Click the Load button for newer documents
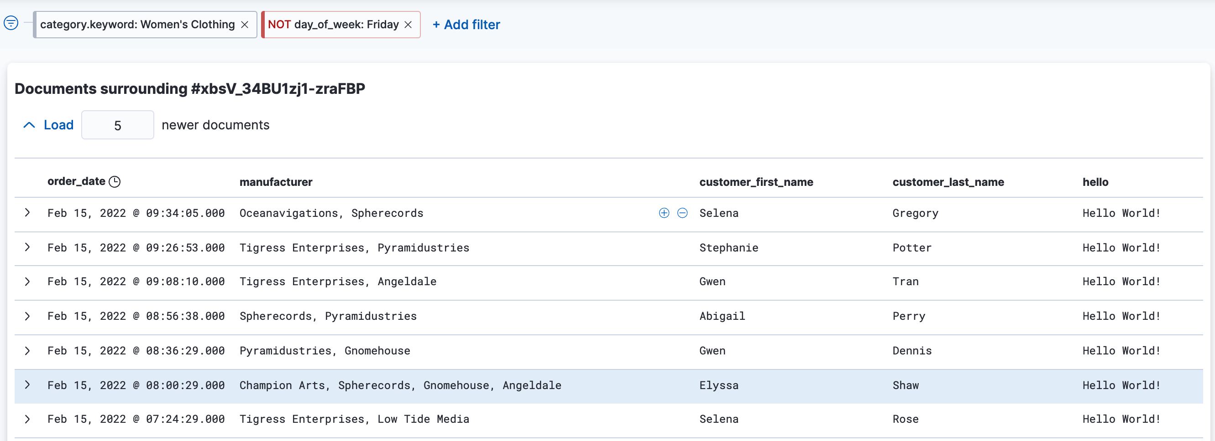Screen dimensions: 1215x441 click(x=58, y=125)
